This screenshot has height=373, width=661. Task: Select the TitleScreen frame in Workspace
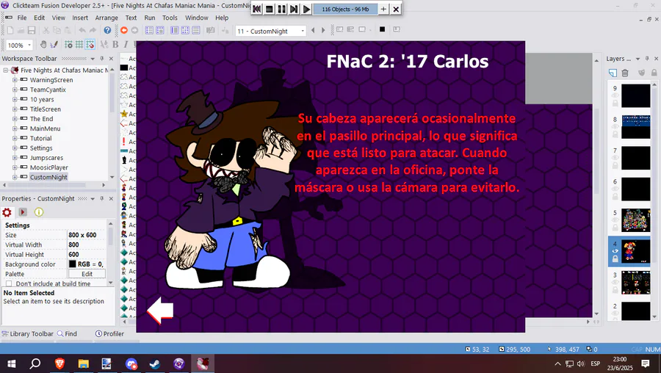[x=45, y=109]
